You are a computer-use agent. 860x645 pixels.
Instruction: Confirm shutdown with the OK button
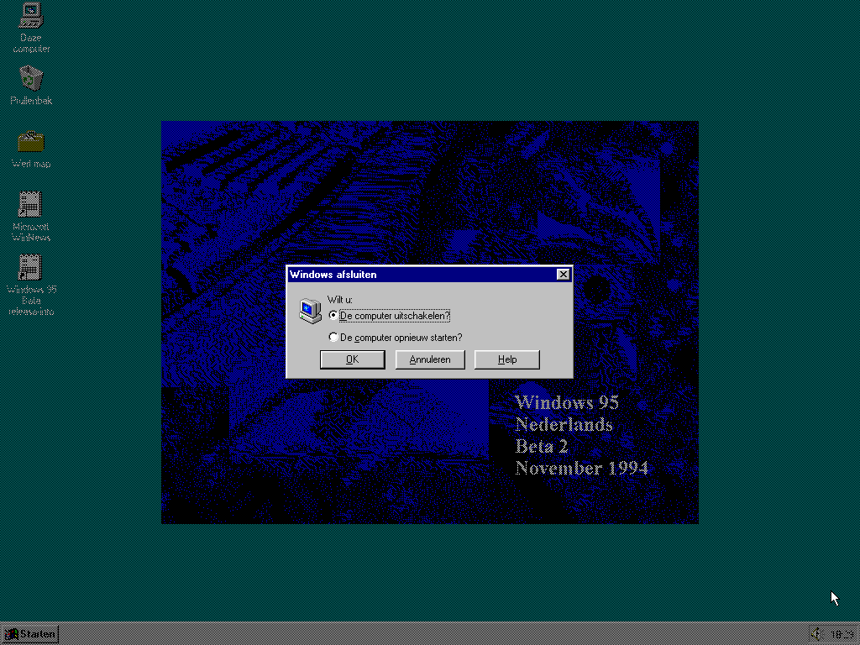[352, 359]
